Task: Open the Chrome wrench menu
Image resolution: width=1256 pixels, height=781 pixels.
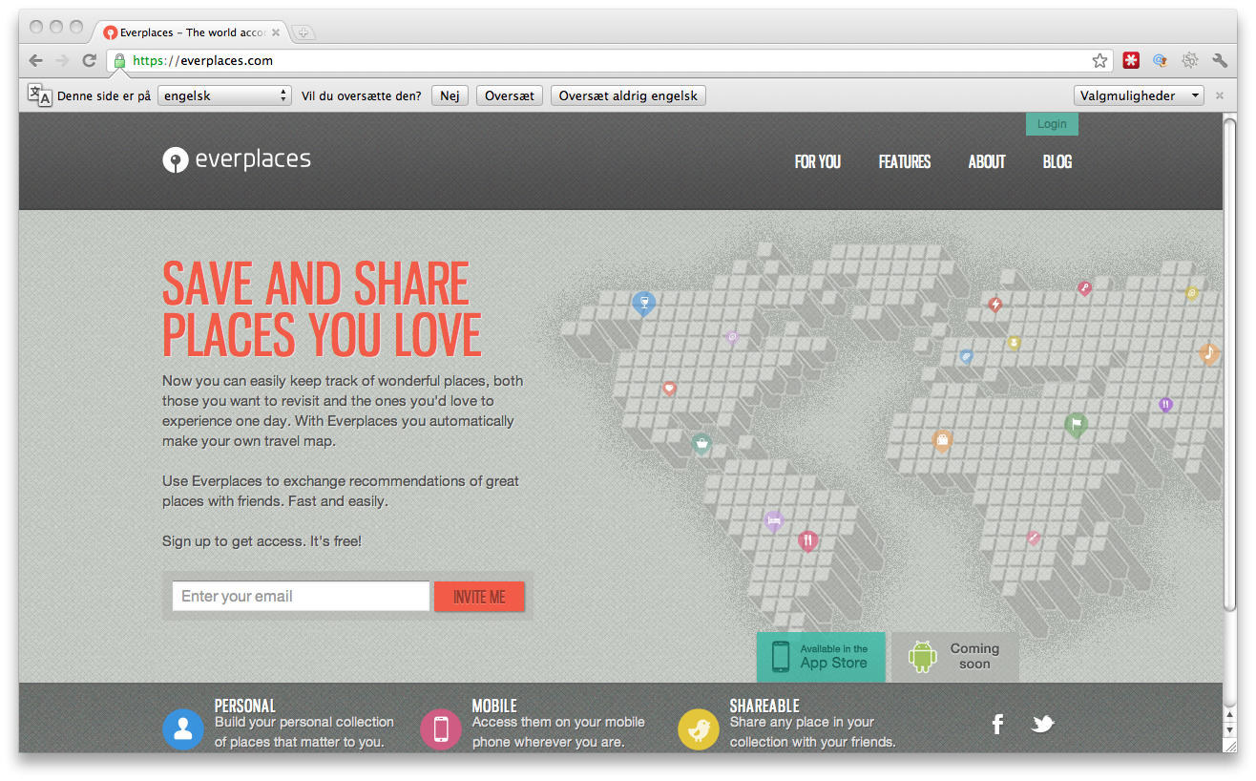Action: pyautogui.click(x=1220, y=60)
